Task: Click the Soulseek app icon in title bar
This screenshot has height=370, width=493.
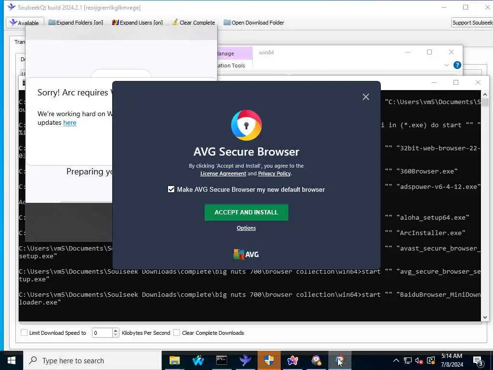Action: [x=12, y=7]
